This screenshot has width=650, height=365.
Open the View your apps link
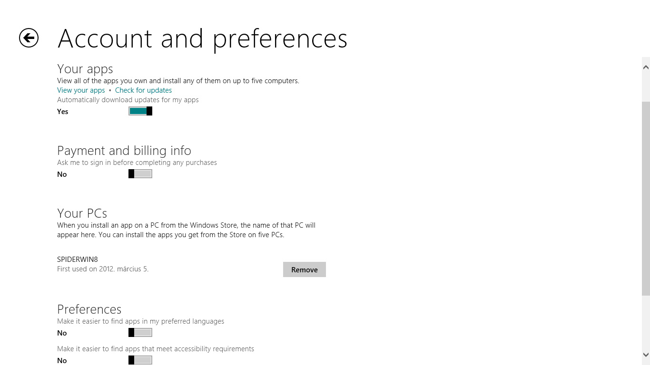(x=81, y=90)
